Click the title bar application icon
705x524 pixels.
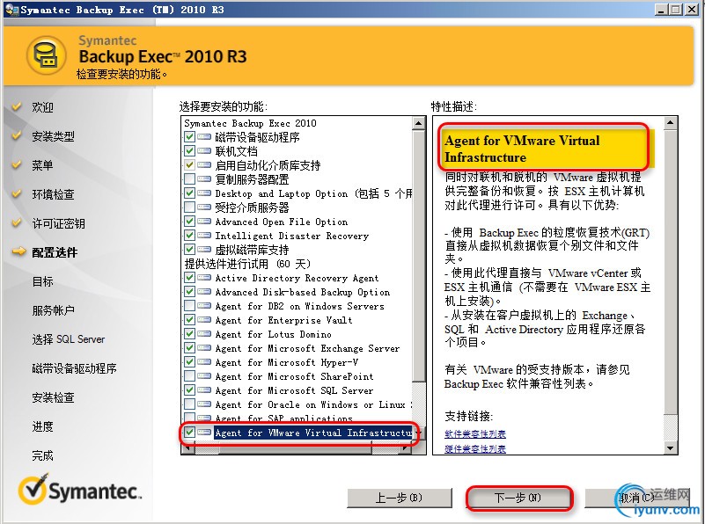coord(11,10)
